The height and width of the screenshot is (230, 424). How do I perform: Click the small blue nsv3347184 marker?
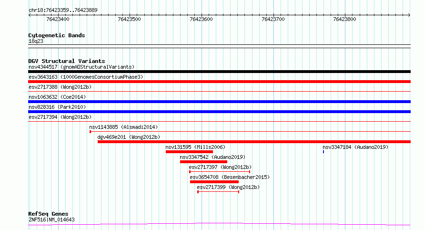(x=323, y=152)
